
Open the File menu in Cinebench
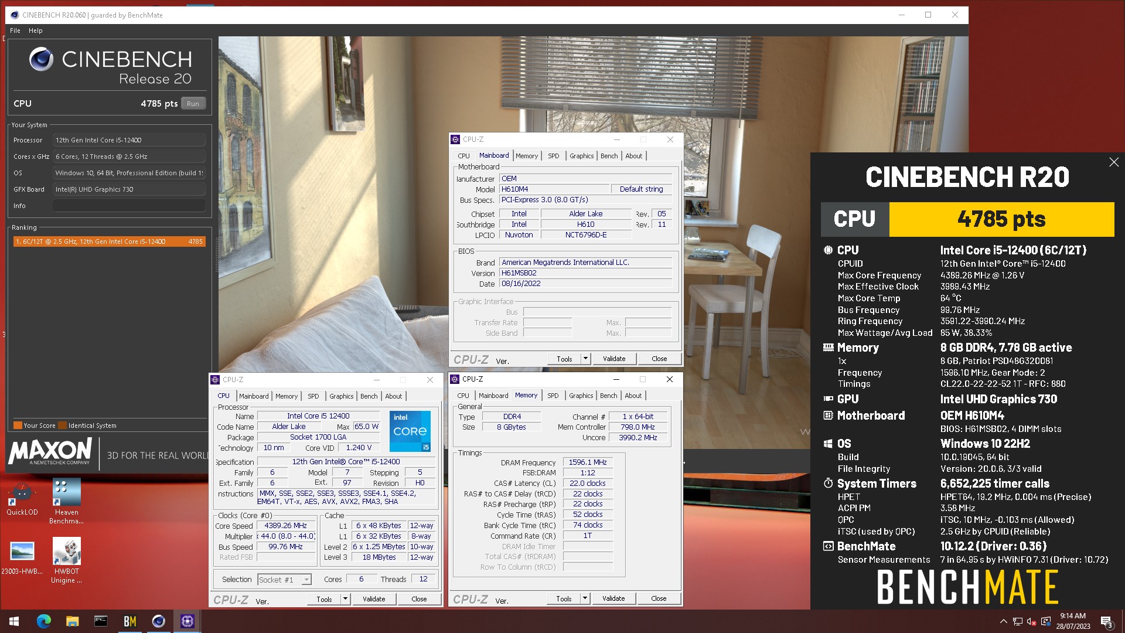pos(15,30)
